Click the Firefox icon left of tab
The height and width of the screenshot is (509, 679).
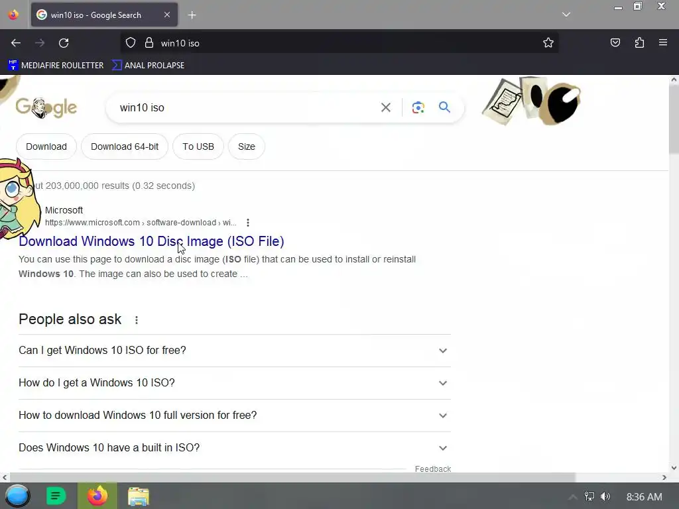click(x=13, y=15)
